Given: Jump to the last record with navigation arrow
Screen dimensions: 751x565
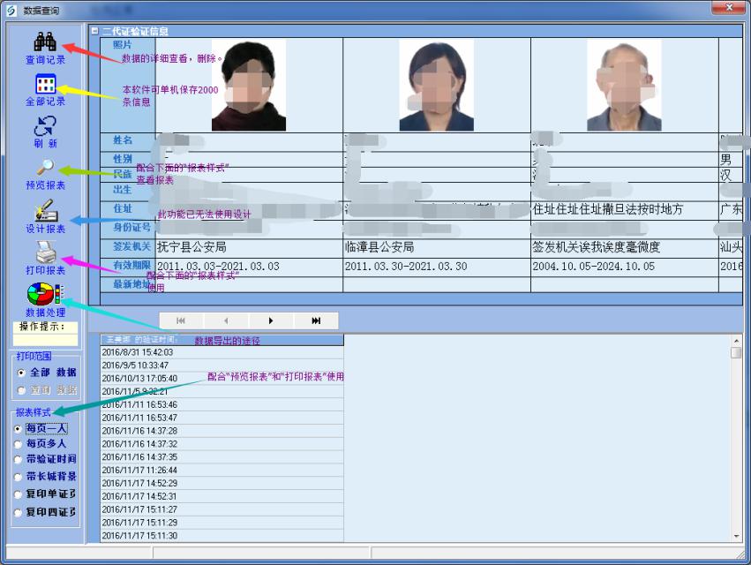Looking at the screenshot, I should click(x=316, y=320).
